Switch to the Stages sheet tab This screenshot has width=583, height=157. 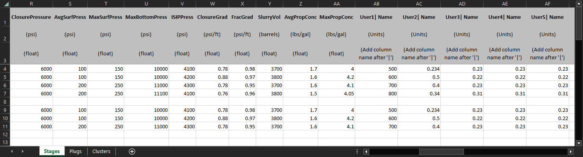coord(52,152)
